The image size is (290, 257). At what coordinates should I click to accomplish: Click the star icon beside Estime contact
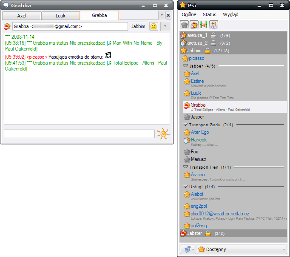(x=187, y=81)
